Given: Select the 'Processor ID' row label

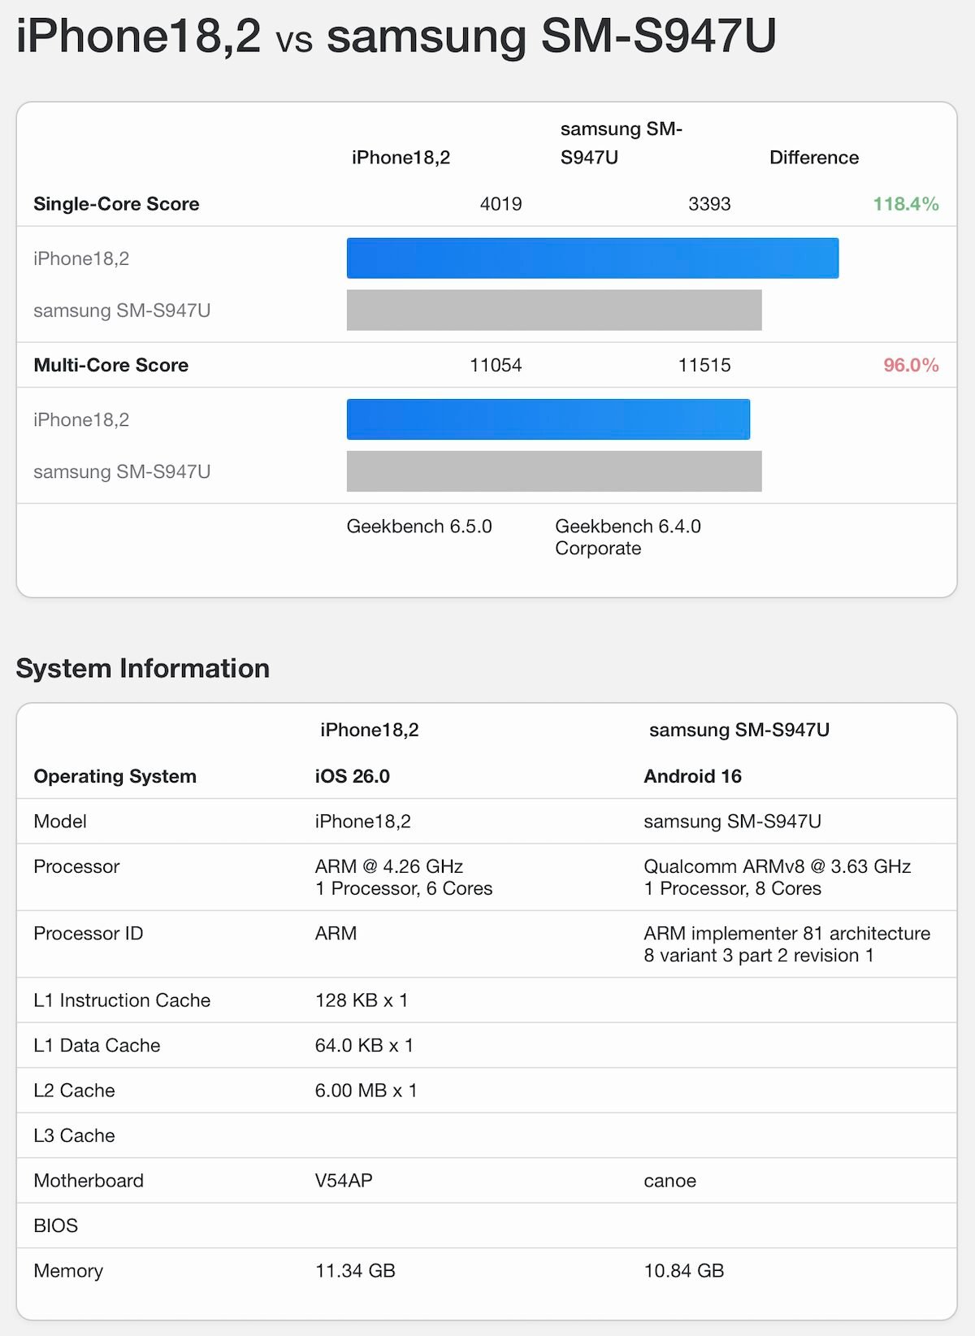Looking at the screenshot, I should pos(89,934).
